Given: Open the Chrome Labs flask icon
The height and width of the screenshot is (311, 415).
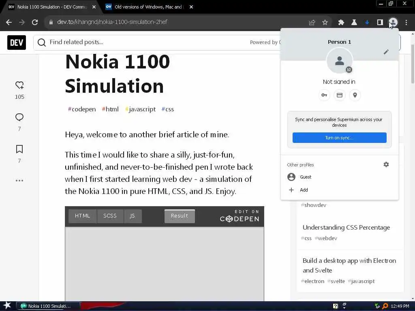Looking at the screenshot, I should tap(354, 23).
